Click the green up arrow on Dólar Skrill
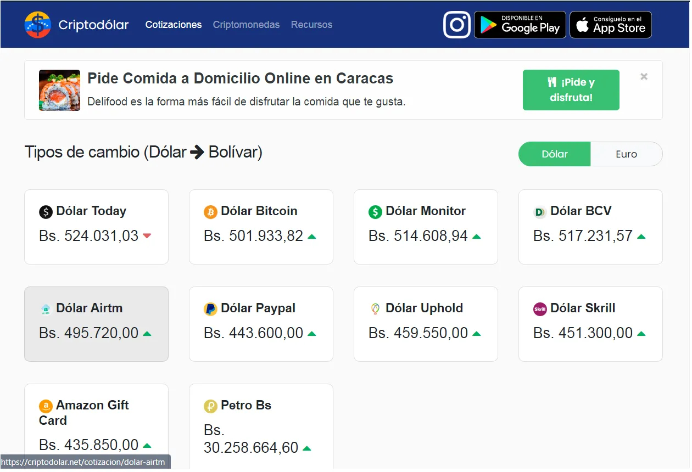692x472 pixels. (641, 334)
